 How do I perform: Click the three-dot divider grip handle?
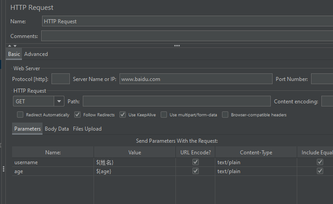coord(177,46)
